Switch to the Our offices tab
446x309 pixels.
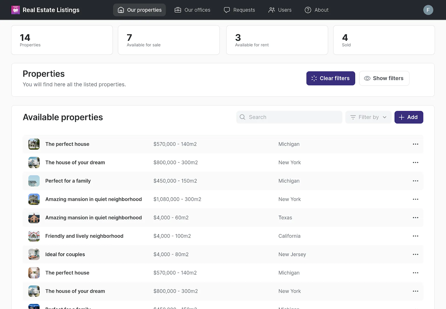tap(192, 10)
